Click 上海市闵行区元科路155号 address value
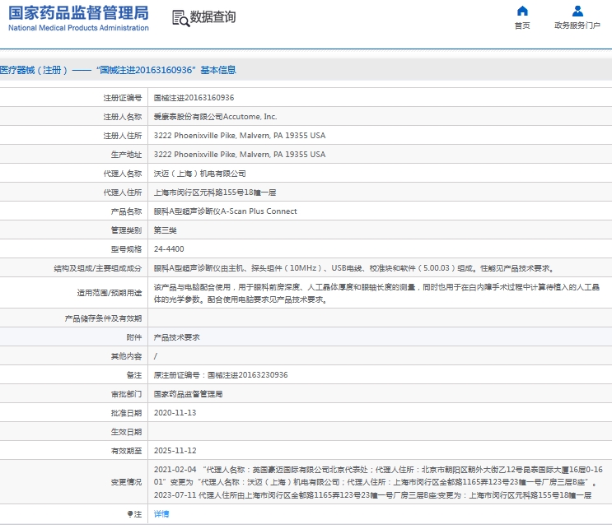The width and height of the screenshot is (612, 529). [x=215, y=193]
